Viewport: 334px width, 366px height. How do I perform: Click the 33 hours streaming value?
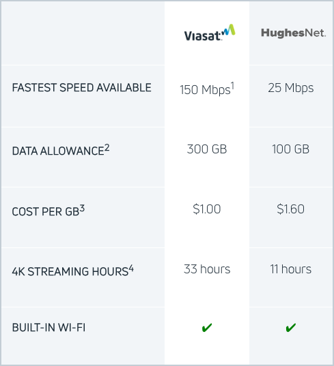coord(207,269)
